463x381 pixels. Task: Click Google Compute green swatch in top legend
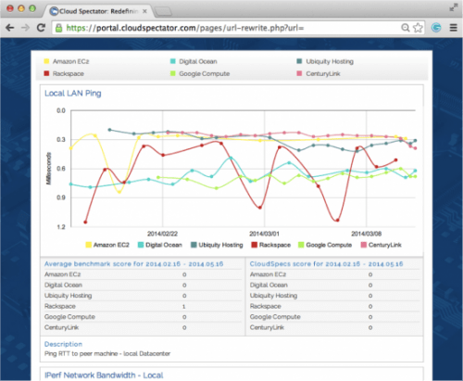coord(173,73)
